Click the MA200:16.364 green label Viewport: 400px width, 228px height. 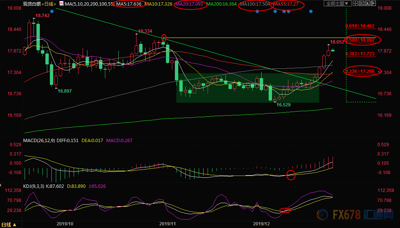tap(223, 4)
